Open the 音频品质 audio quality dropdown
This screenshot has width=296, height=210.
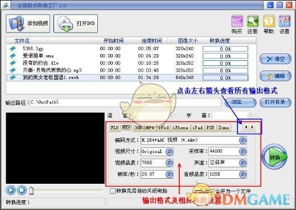coord(242,174)
